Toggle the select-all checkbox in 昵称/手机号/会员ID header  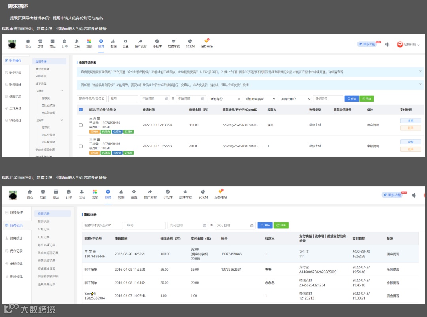point(81,110)
